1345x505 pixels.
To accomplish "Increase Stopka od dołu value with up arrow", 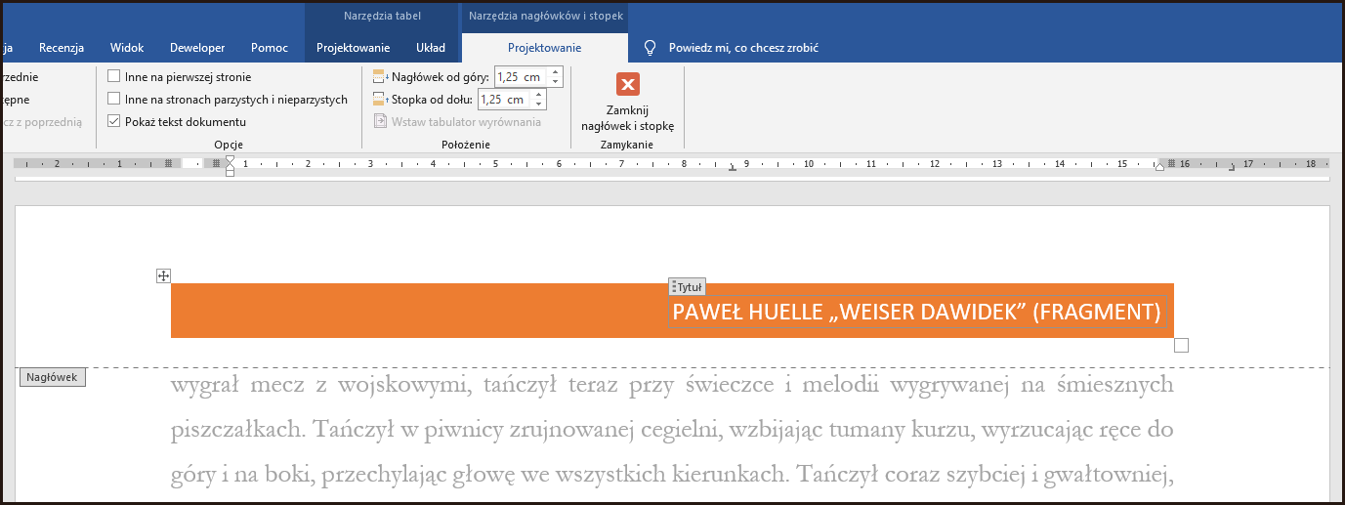I will pos(538,95).
